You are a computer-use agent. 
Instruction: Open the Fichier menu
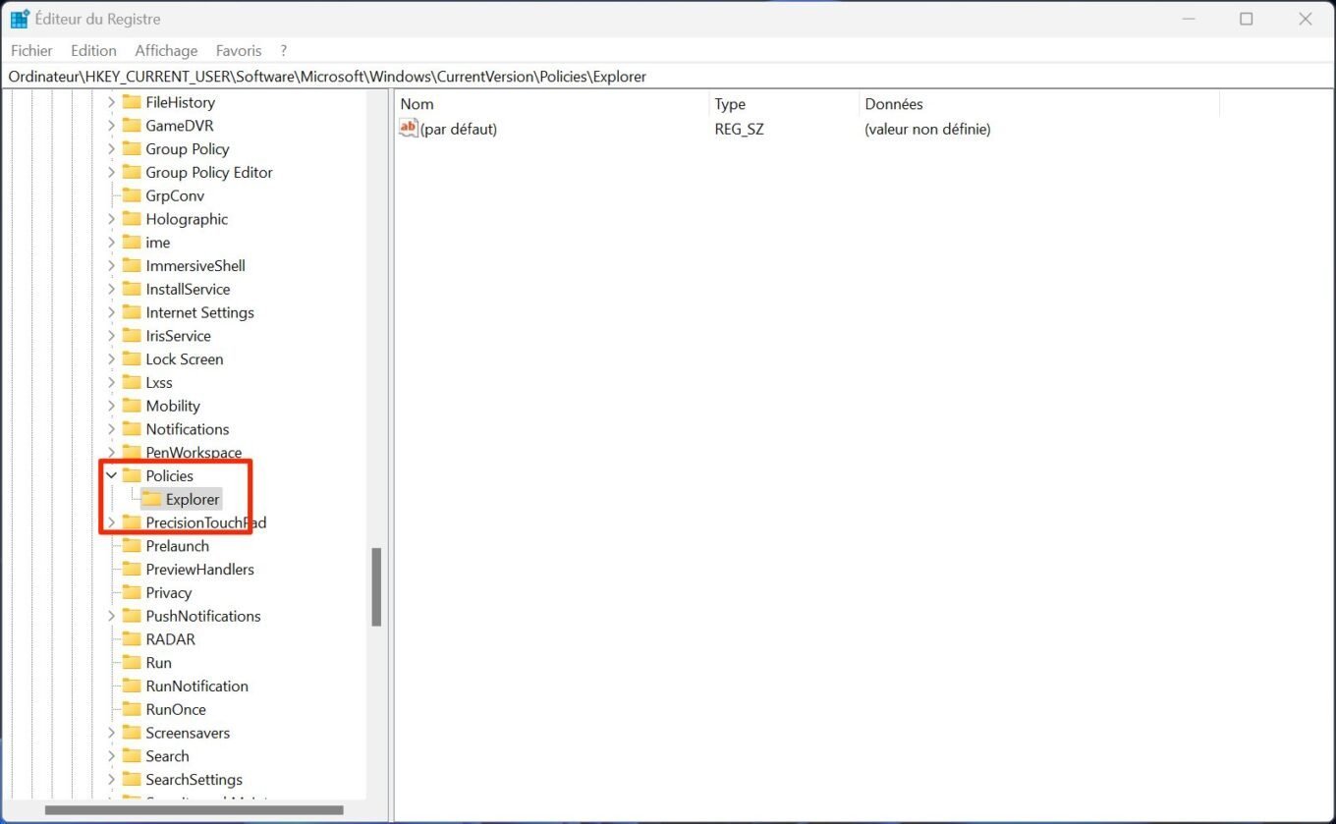tap(31, 50)
